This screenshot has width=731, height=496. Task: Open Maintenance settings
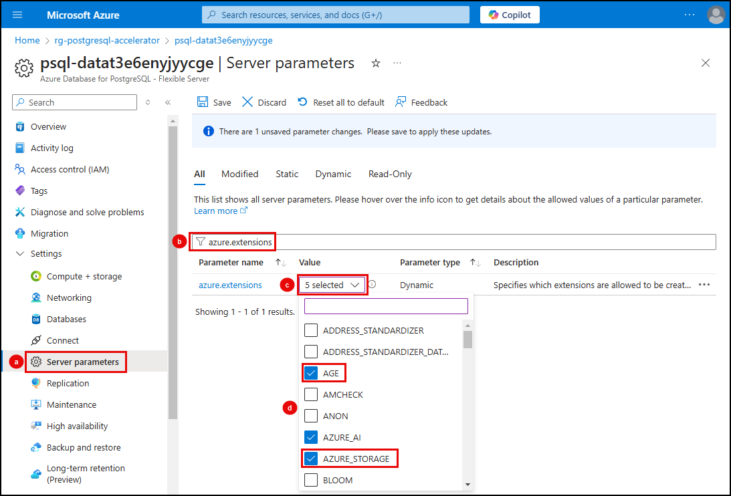(x=72, y=404)
